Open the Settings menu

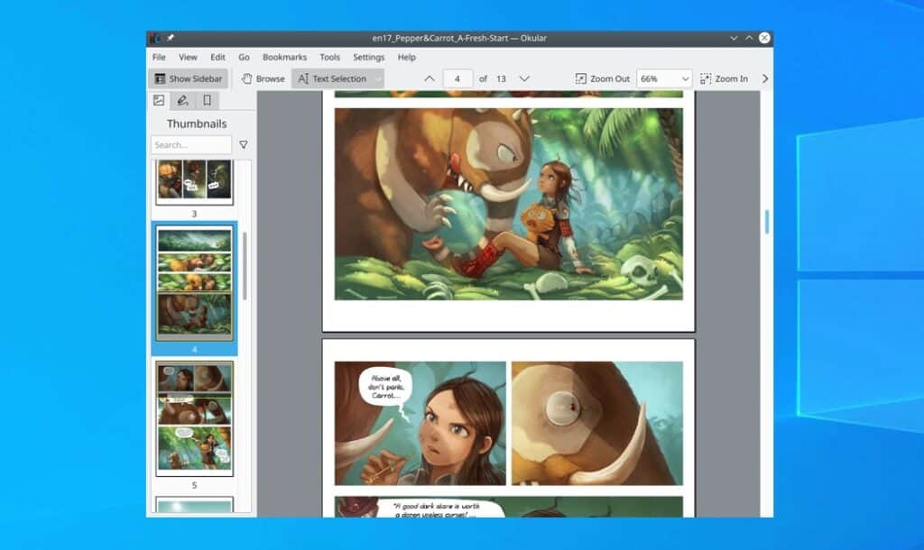(x=368, y=57)
